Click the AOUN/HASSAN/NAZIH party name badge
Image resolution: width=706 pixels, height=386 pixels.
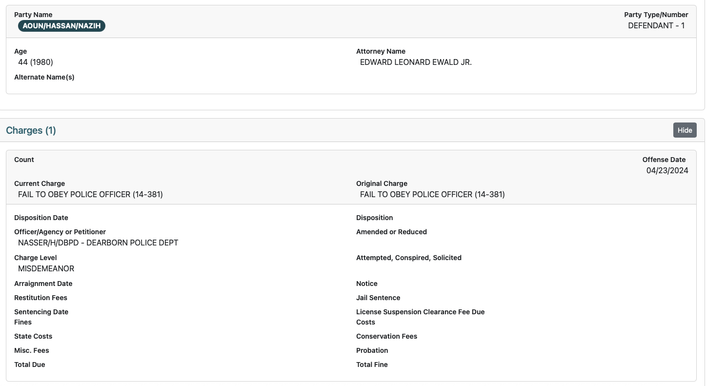tap(61, 26)
